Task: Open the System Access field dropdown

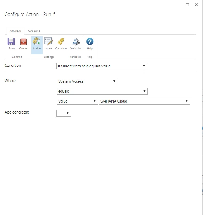Action: pyautogui.click(x=87, y=81)
